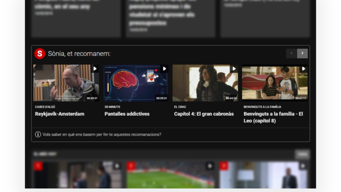This screenshot has width=341, height=192.
Task: Play the football pitch video below
Action: (x=210, y=166)
